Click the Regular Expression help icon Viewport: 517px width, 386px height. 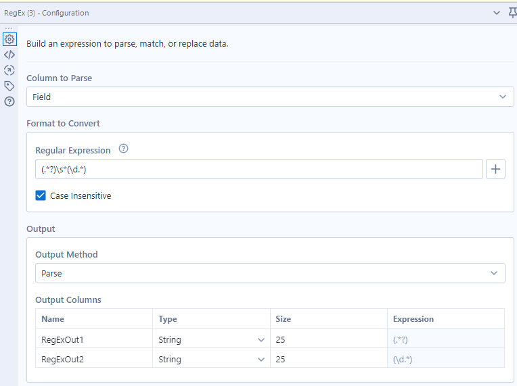[x=123, y=149]
